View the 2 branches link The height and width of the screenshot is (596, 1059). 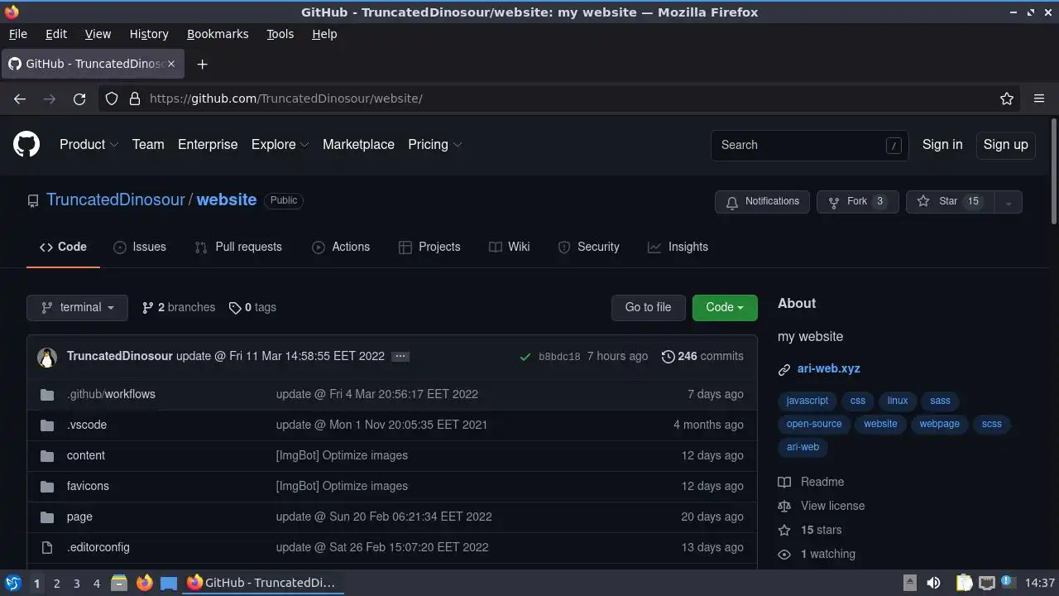pos(179,307)
